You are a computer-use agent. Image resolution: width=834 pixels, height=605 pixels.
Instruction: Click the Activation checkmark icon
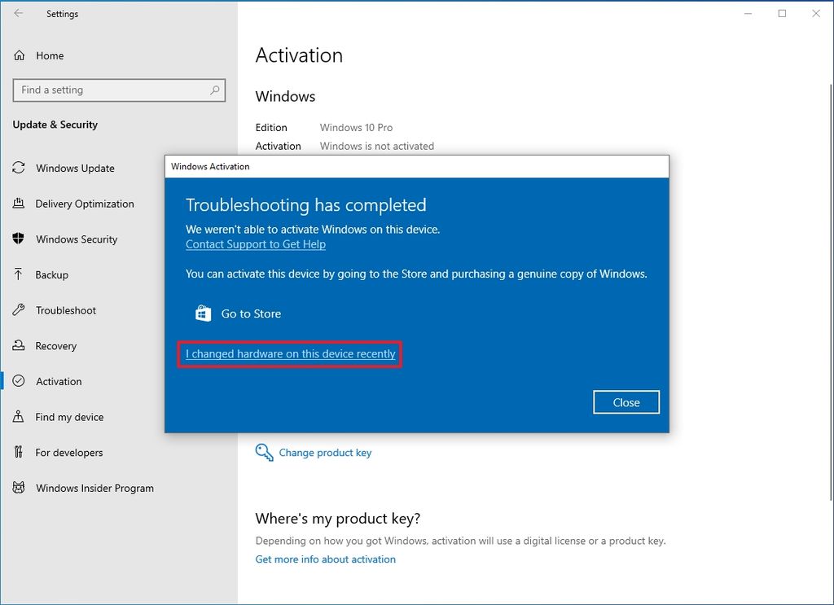click(18, 381)
